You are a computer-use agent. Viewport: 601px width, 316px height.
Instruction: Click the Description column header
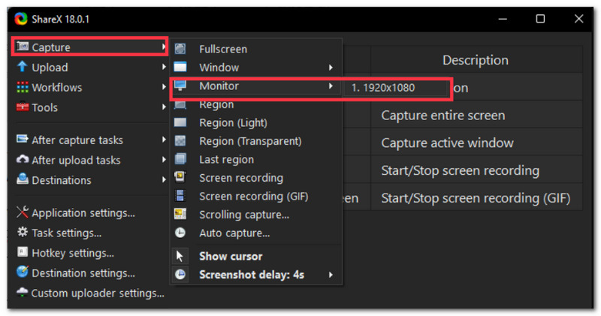476,60
